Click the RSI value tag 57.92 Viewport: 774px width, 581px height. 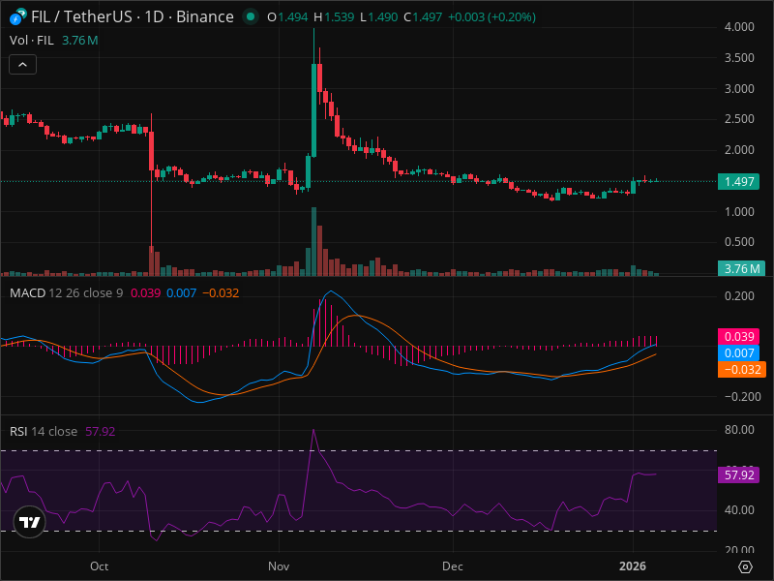coord(738,475)
